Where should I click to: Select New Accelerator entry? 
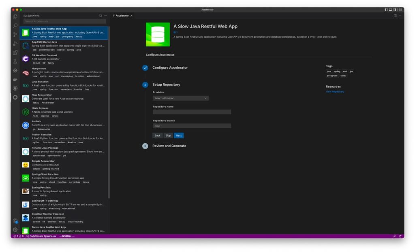coord(64,99)
